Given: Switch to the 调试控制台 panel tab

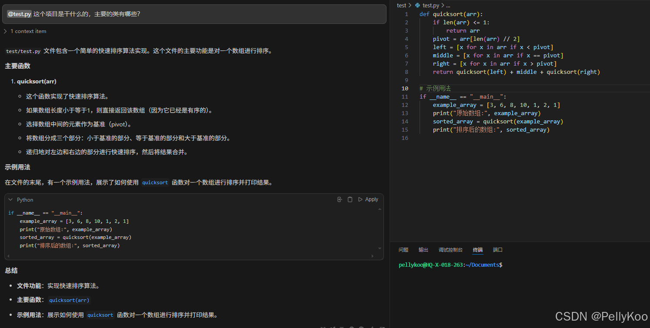Looking at the screenshot, I should 450,250.
